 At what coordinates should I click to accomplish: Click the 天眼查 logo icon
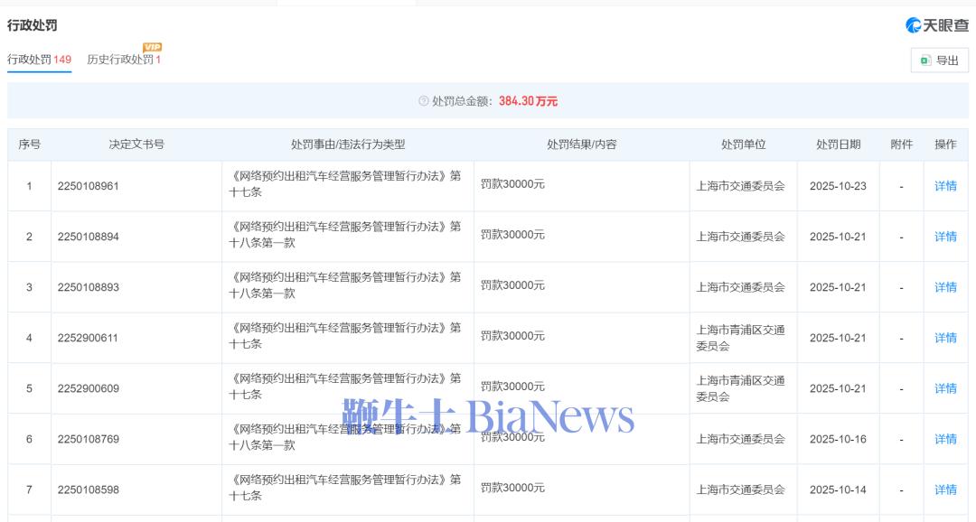point(914,25)
